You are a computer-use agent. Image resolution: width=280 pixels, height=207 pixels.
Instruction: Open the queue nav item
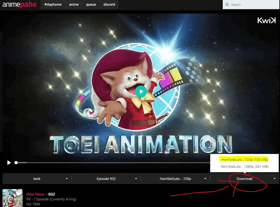pos(91,4)
